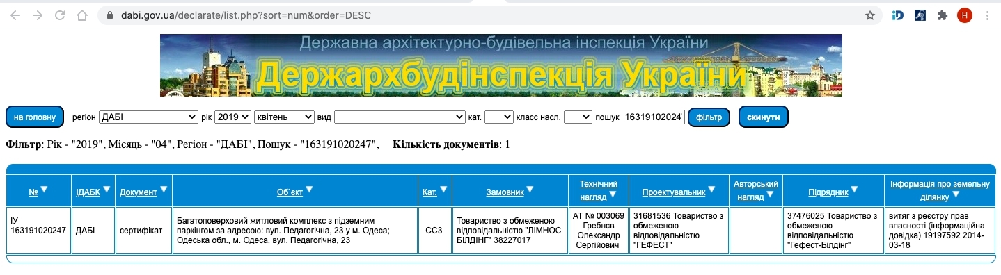The height and width of the screenshot is (275, 1001).
Task: Open the кат. category dropdown
Action: (x=498, y=117)
